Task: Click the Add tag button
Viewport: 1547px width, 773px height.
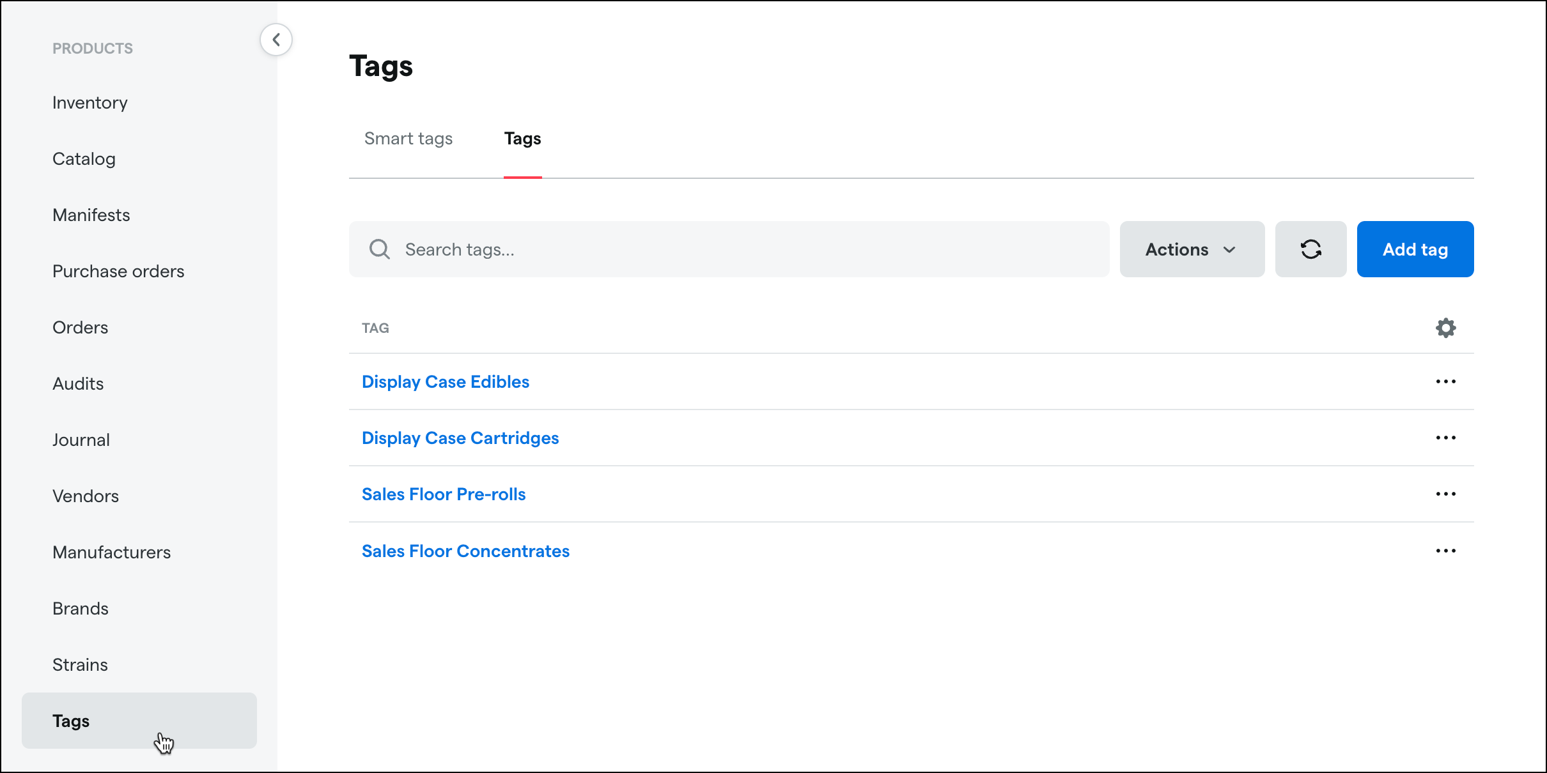Action: click(x=1415, y=249)
